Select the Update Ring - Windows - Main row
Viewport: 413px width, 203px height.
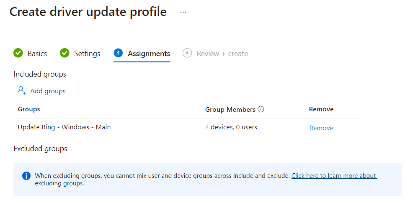[x=64, y=127]
